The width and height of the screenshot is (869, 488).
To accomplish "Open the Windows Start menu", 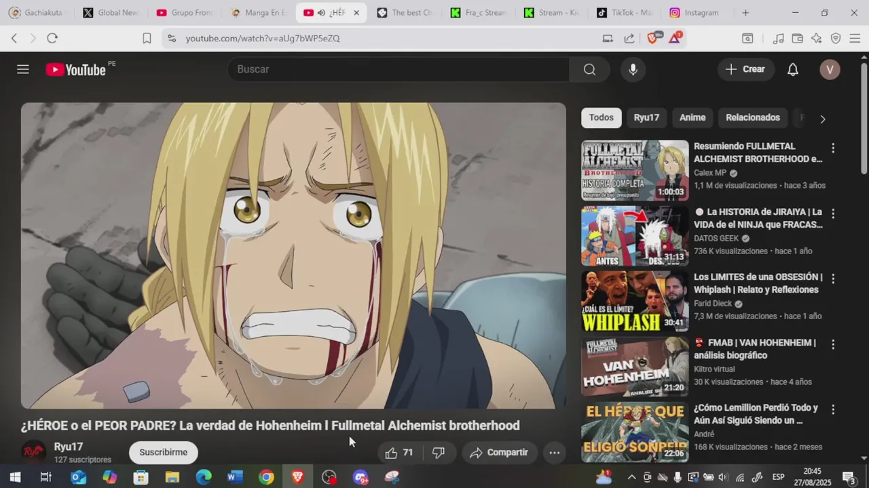I will click(x=15, y=477).
